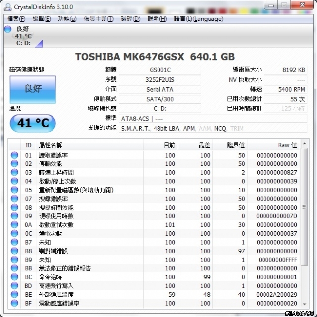
Task: Click the 已用次數總計 field showing 55 次
Action: 285,99
